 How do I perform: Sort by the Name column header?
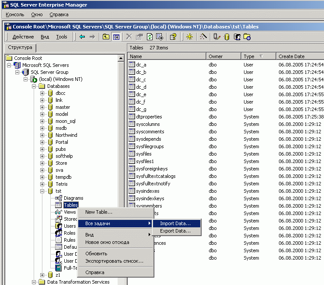tap(167, 56)
